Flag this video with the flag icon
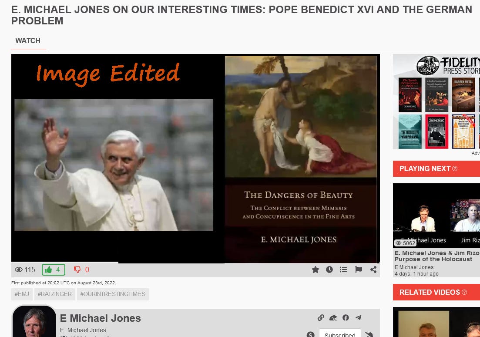The height and width of the screenshot is (337, 480). tap(359, 270)
